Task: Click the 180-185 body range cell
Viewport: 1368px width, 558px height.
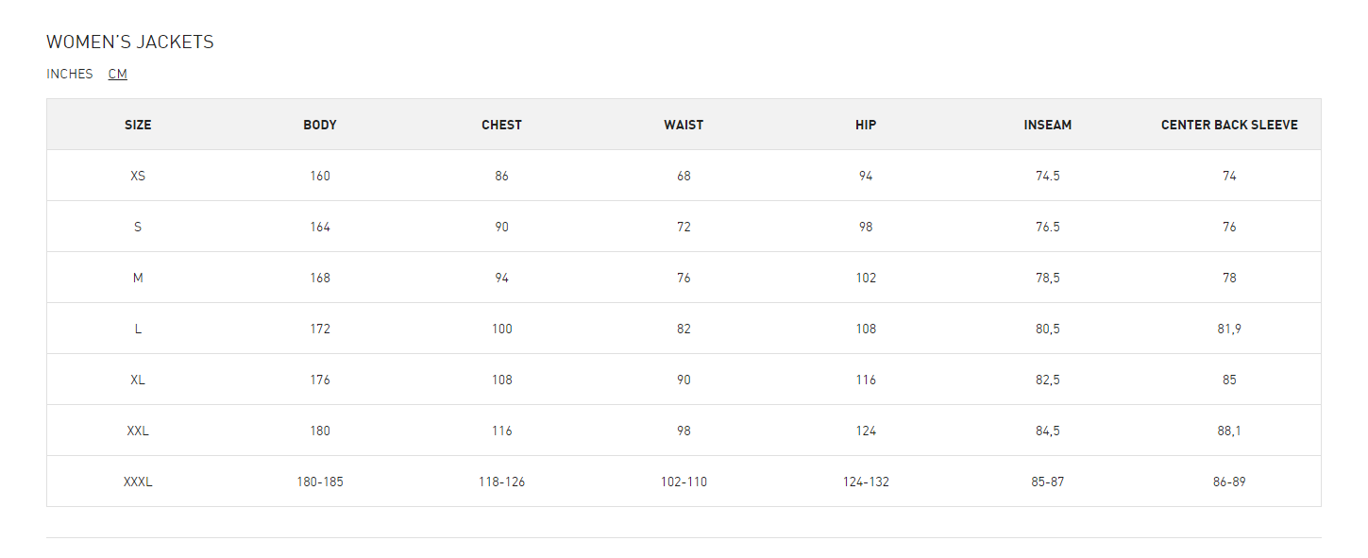Action: pyautogui.click(x=320, y=482)
